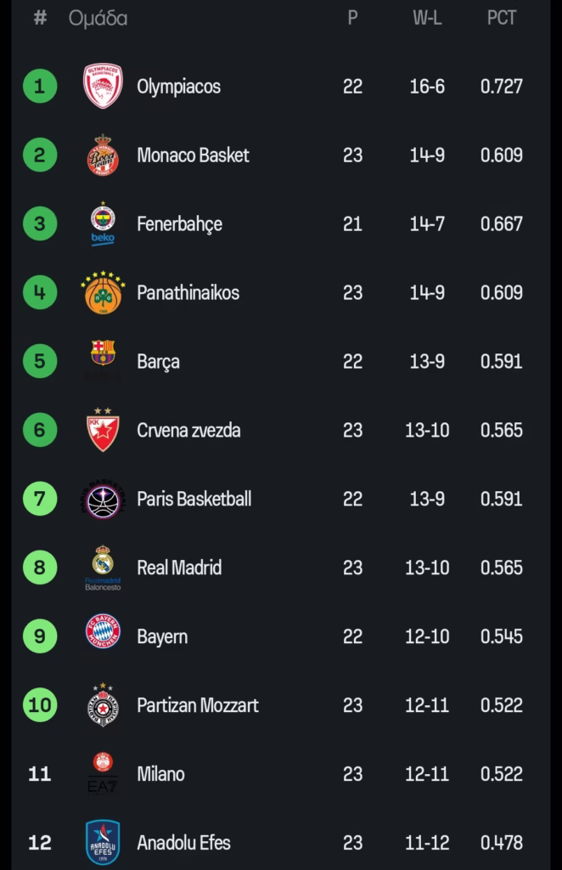Tap the Monaco Basket crest icon
Viewport: 562px width, 870px height.
103,155
